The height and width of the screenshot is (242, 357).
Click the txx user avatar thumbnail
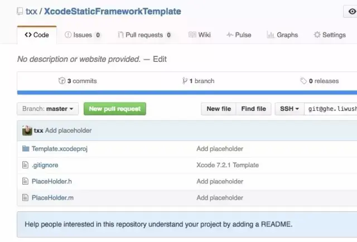[27, 130]
